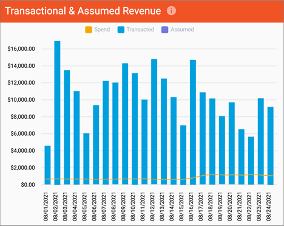Click the 08/05/2021 x-axis date label
Viewport: 284px width, 226px height.
(85, 207)
